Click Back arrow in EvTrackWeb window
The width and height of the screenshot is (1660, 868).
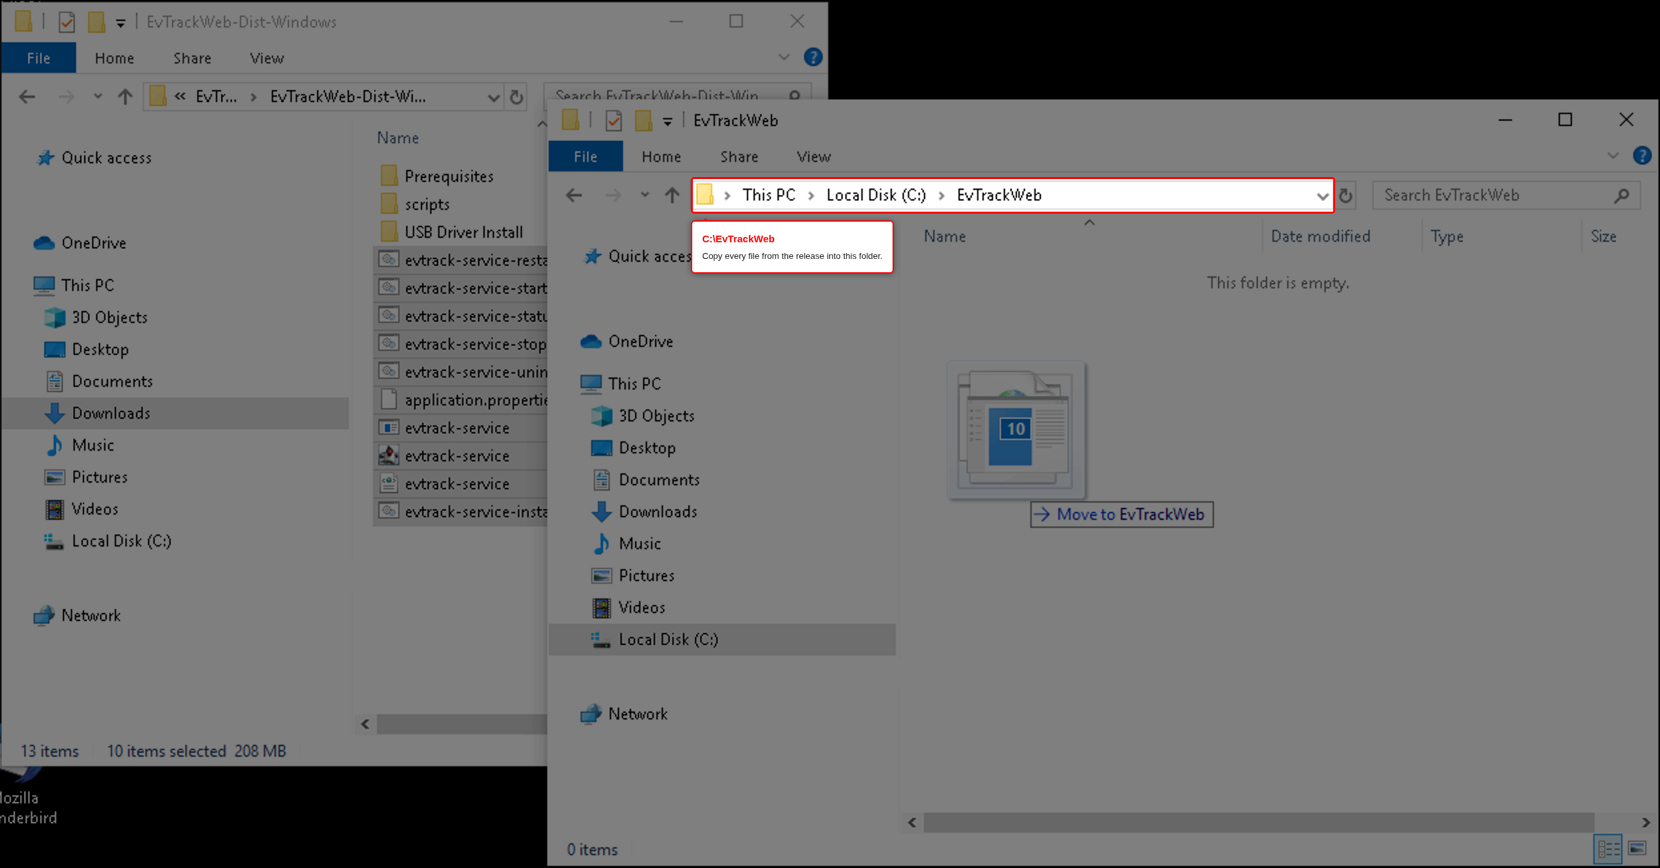574,195
